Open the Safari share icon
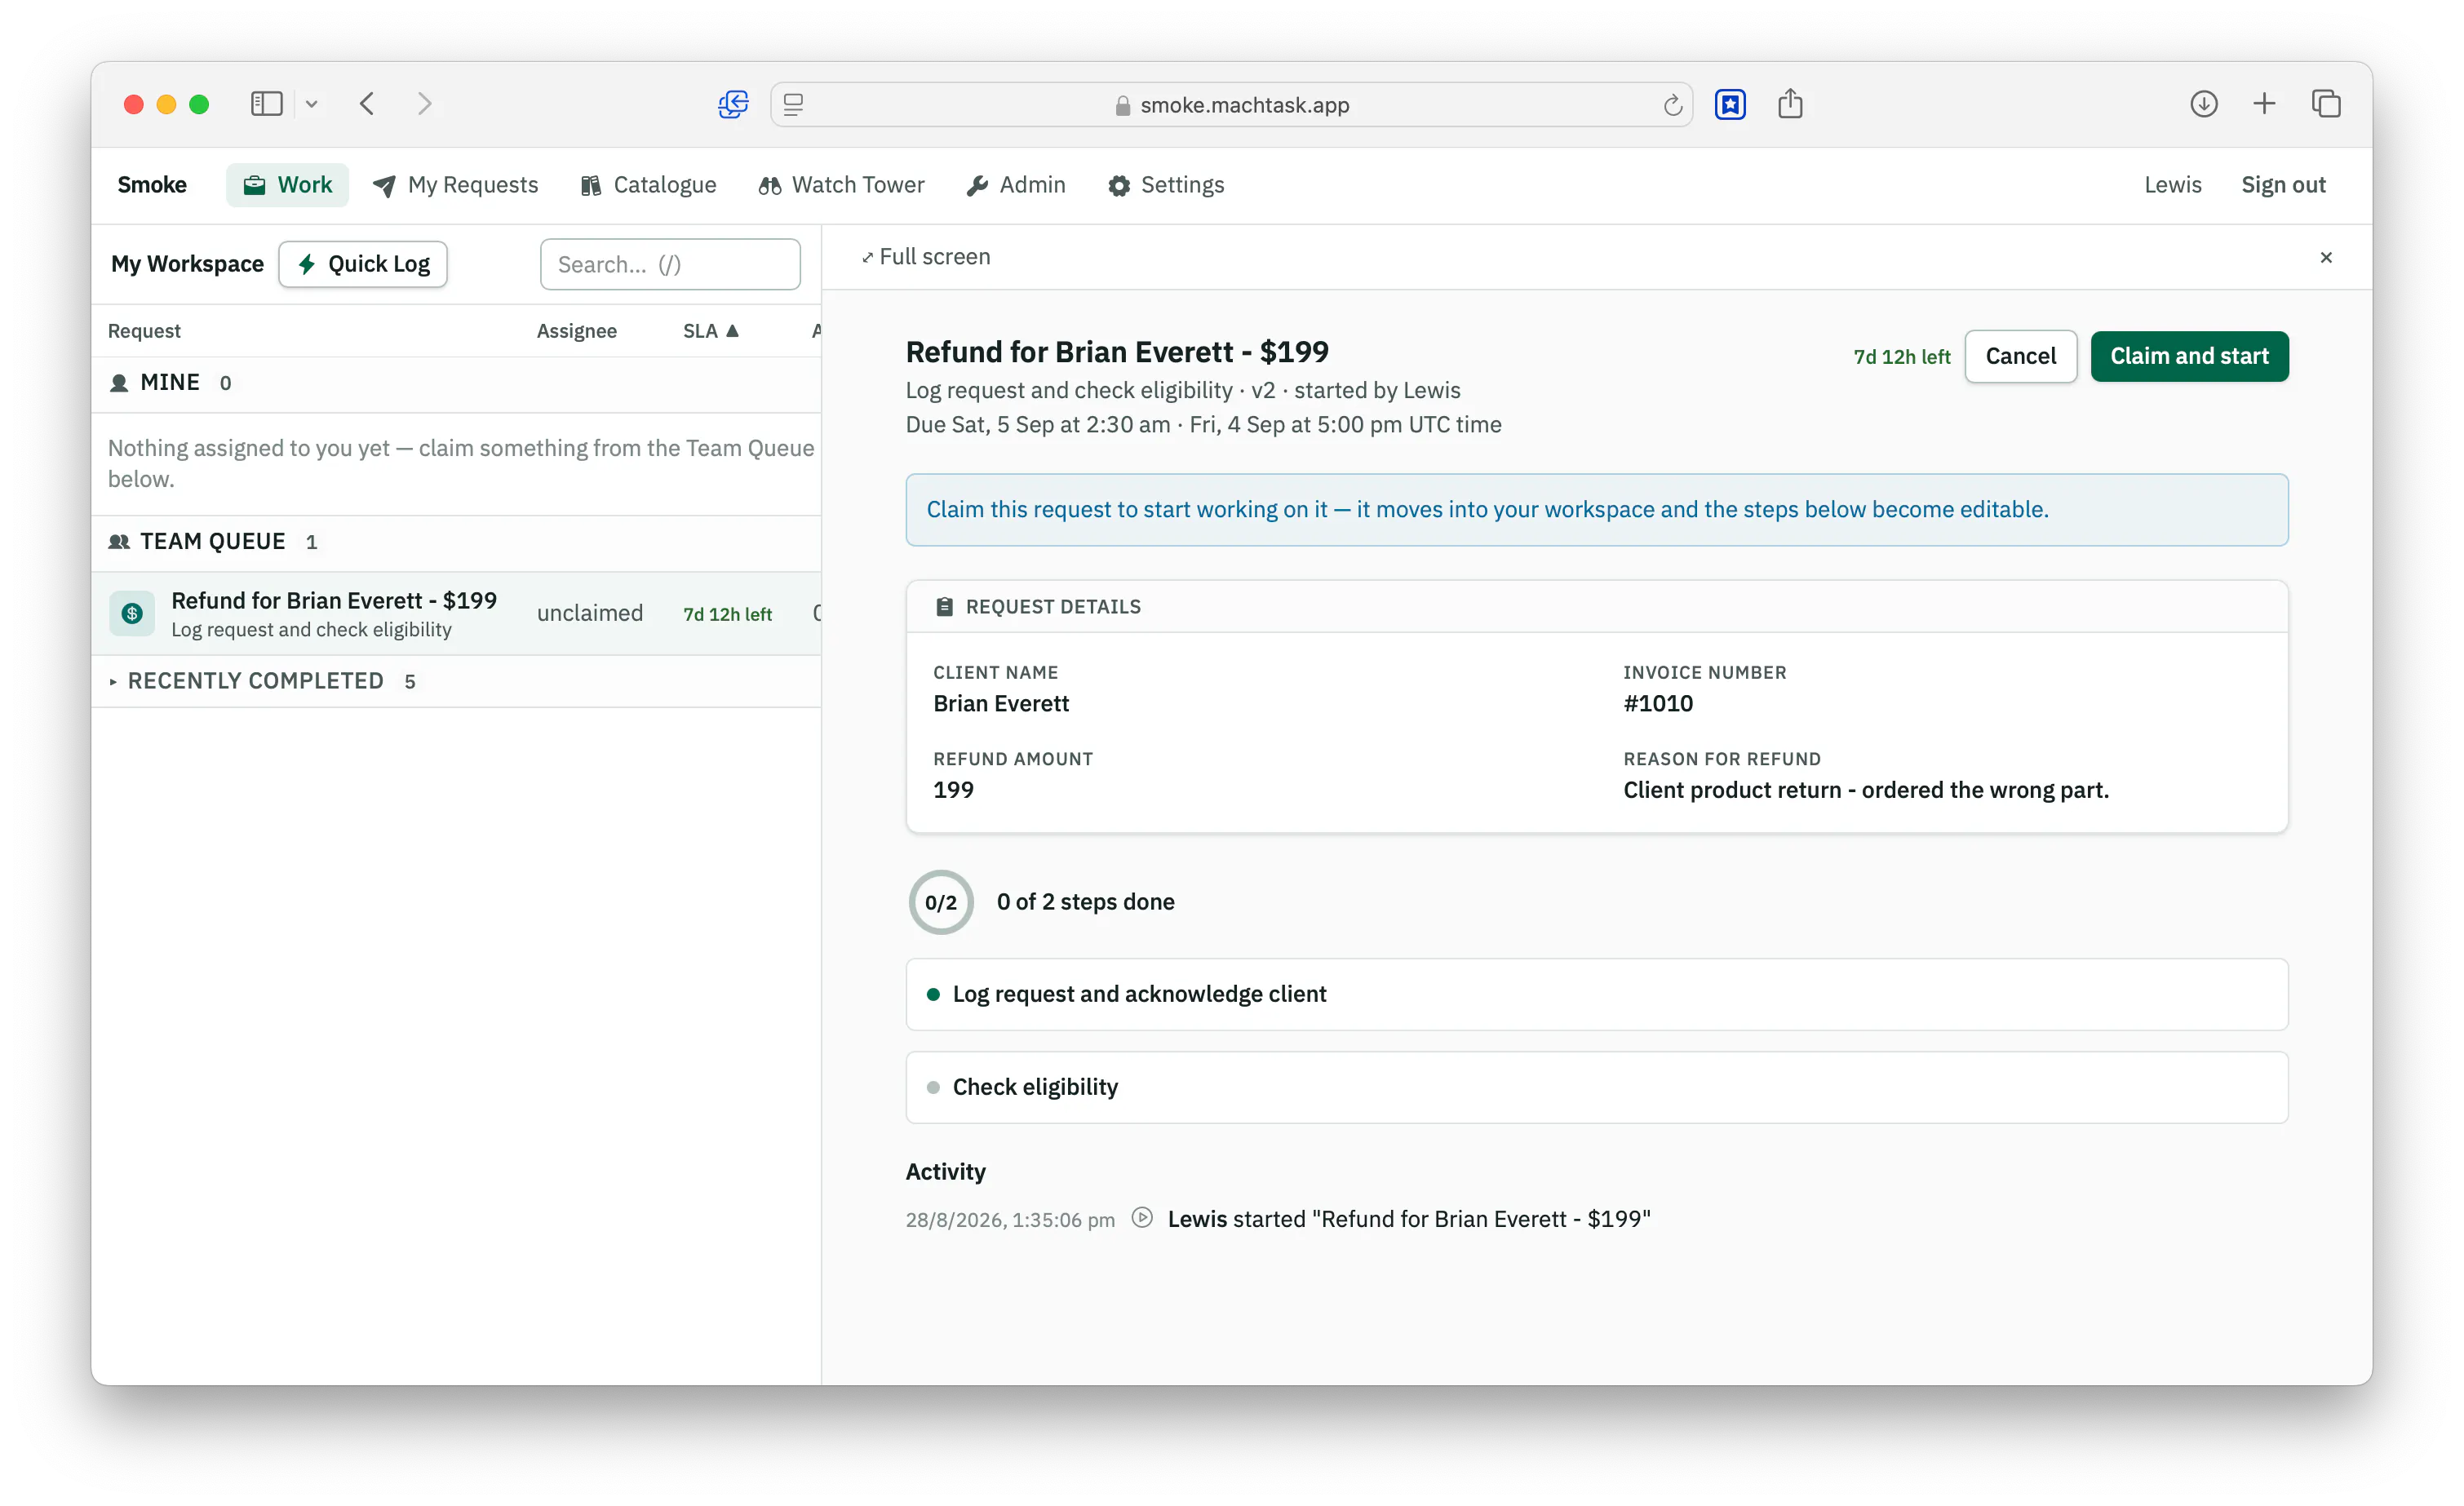This screenshot has height=1506, width=2464. pyautogui.click(x=1790, y=103)
